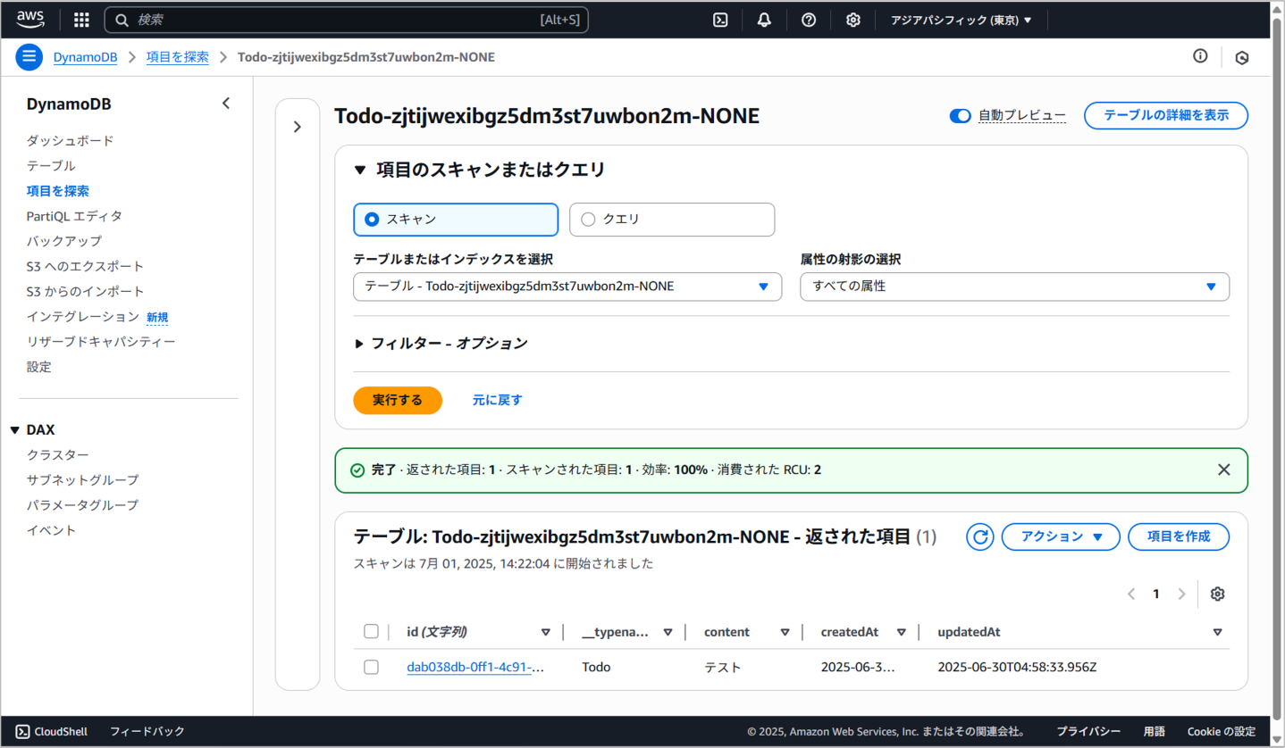Open PartiQL エディタ in the sidebar

(x=74, y=216)
